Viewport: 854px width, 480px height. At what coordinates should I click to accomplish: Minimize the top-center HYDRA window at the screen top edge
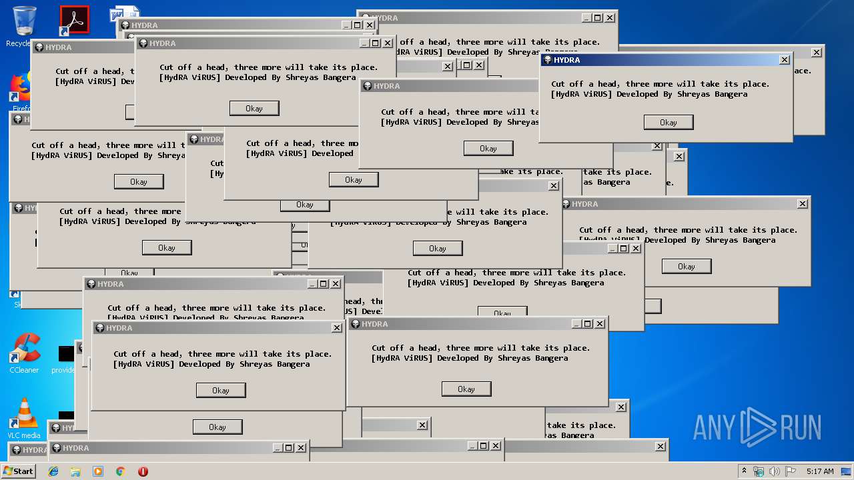pyautogui.click(x=586, y=18)
